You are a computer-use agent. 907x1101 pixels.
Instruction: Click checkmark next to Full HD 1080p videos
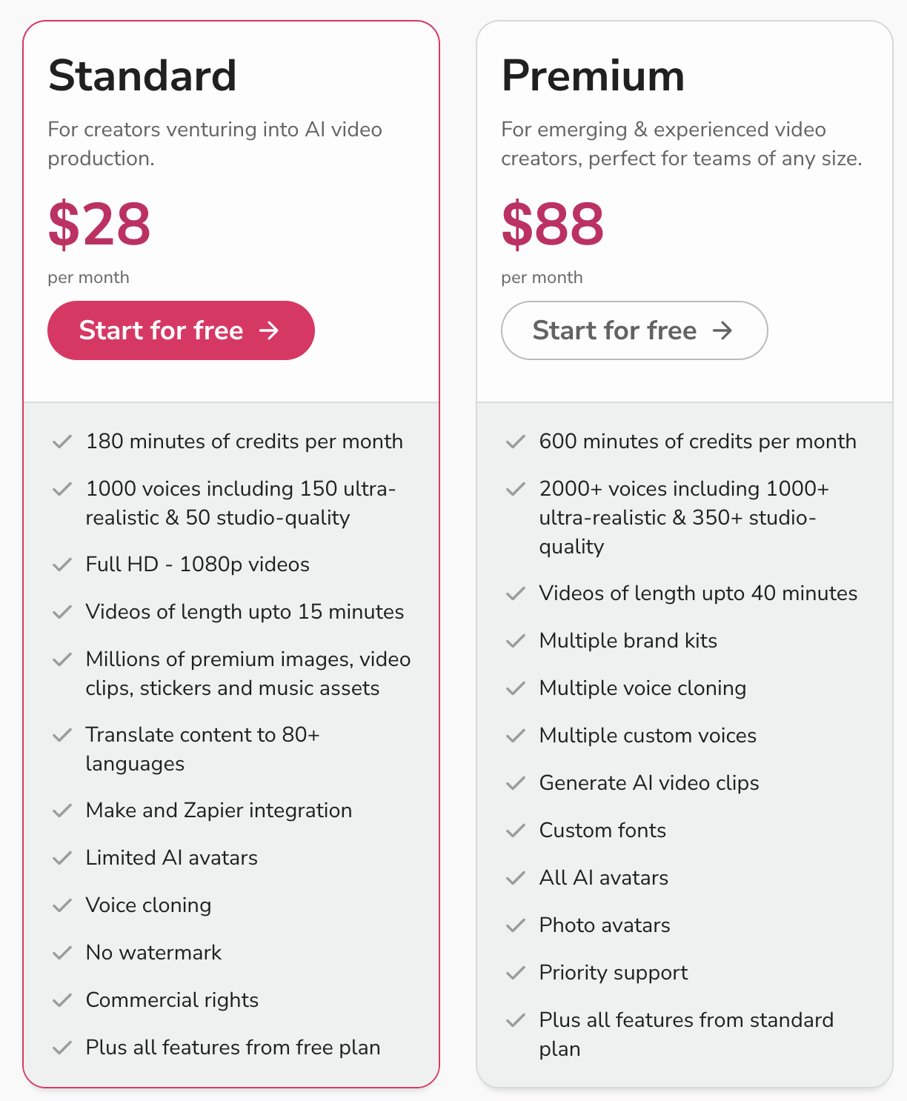tap(62, 565)
